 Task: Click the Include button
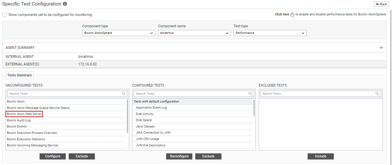point(321,156)
